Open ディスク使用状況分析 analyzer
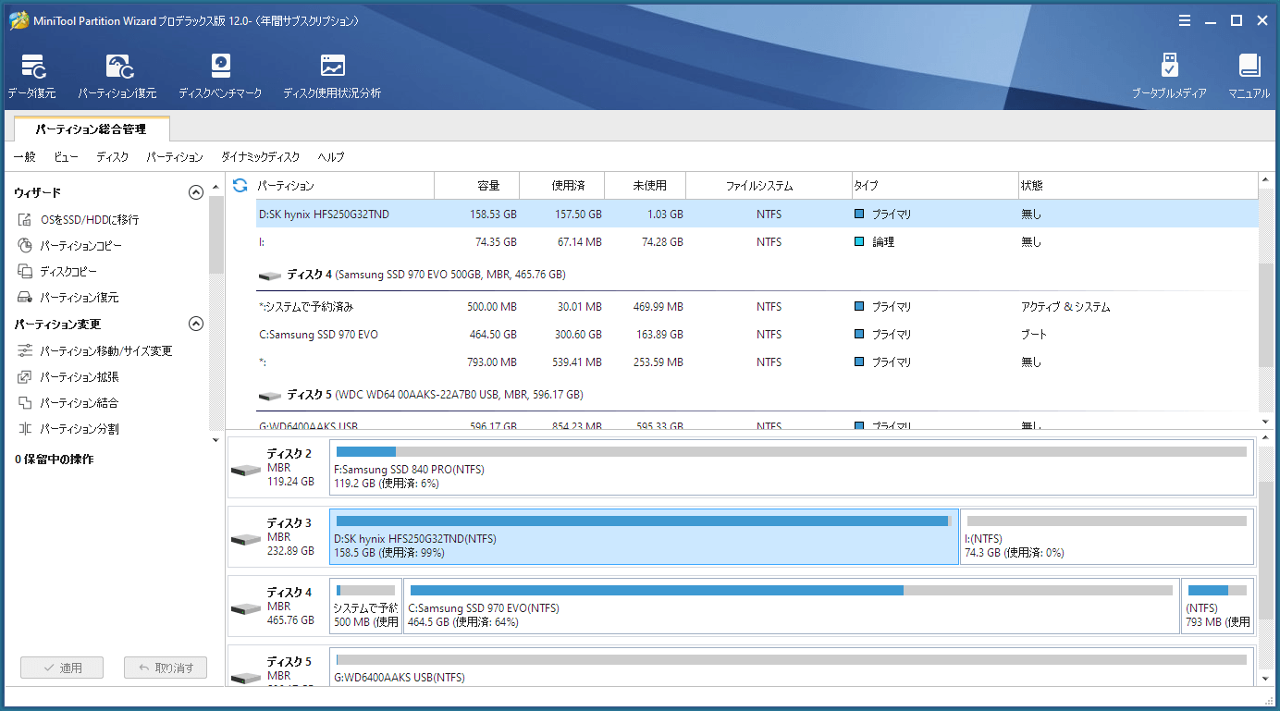Image resolution: width=1280 pixels, height=711 pixels. (332, 67)
